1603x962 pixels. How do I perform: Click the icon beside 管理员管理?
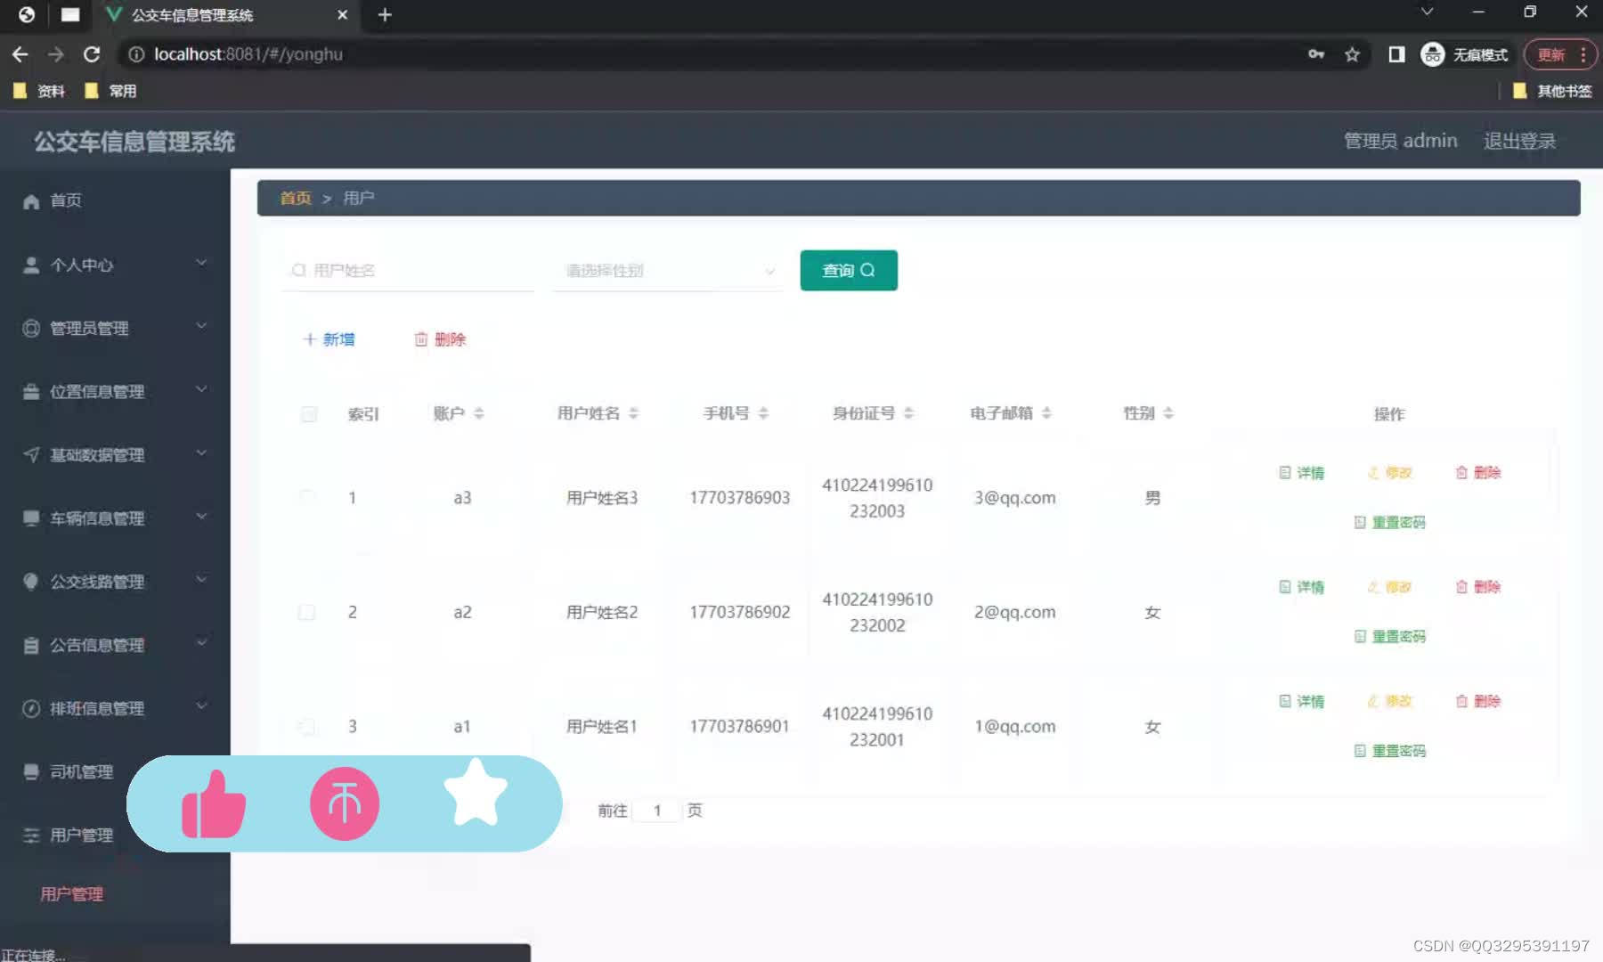[31, 328]
